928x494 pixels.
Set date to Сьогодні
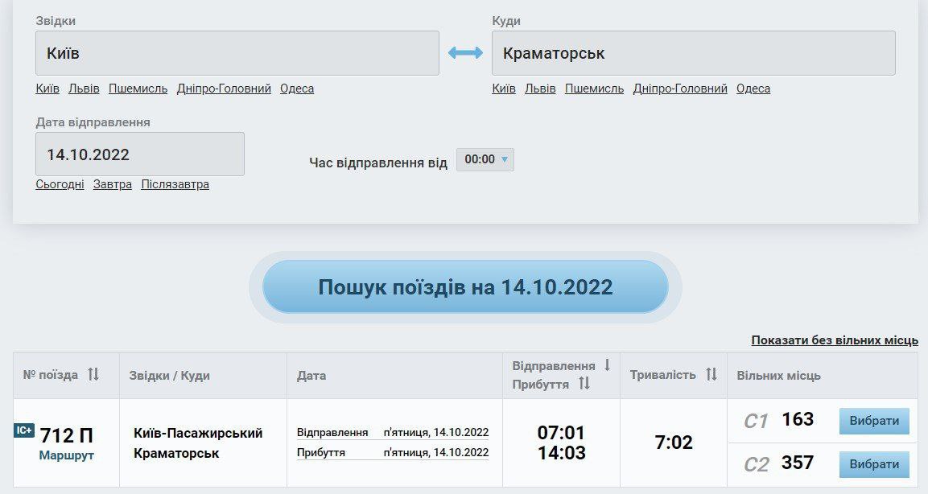[x=60, y=184]
